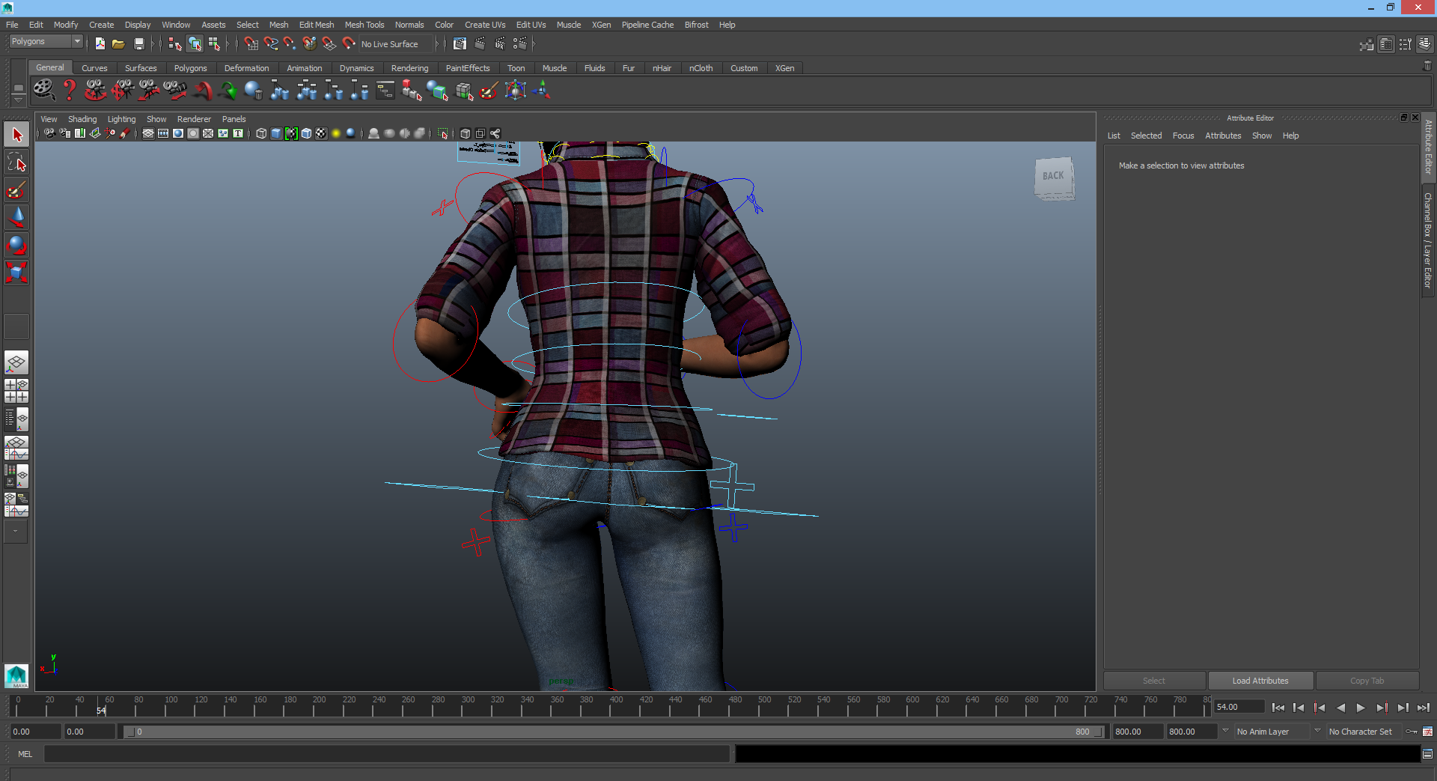The image size is (1437, 781).
Task: Click the Paint Selection tool
Action: (16, 190)
